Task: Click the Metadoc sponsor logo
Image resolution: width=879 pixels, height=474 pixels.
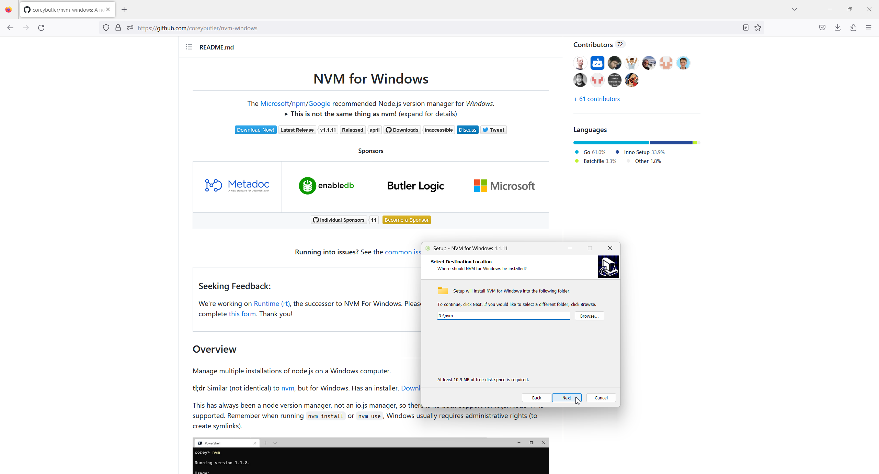Action: coord(237,186)
